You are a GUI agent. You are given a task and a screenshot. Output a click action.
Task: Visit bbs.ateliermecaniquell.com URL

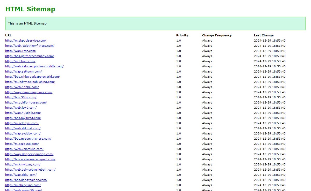30,159
